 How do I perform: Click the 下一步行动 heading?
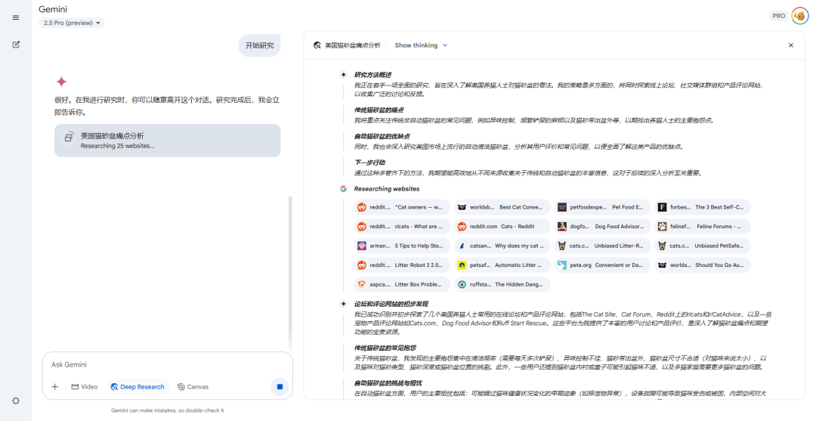point(369,163)
